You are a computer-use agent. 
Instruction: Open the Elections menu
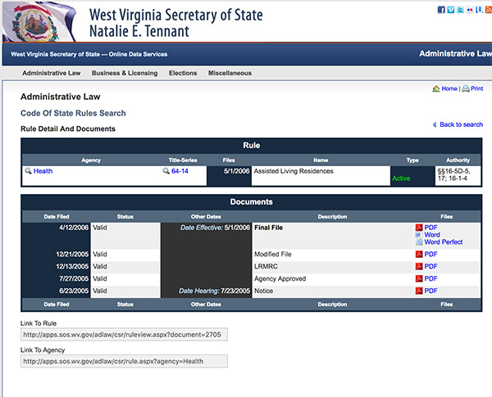click(183, 73)
